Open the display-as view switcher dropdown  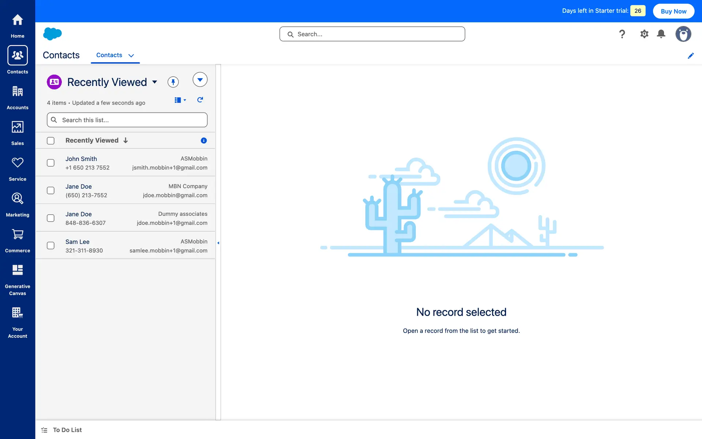point(180,100)
